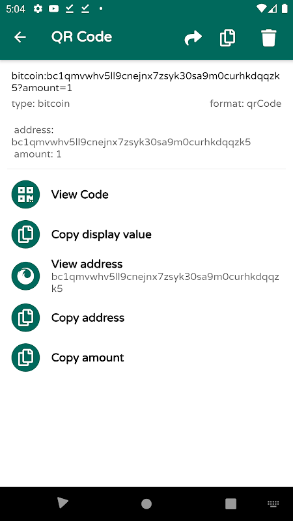The height and width of the screenshot is (521, 293).
Task: Tap the Copy display value icon
Action: (x=25, y=234)
